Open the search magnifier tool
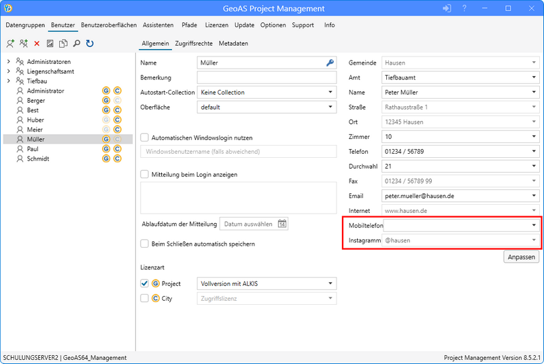This screenshot has height=364, width=544. (x=76, y=44)
